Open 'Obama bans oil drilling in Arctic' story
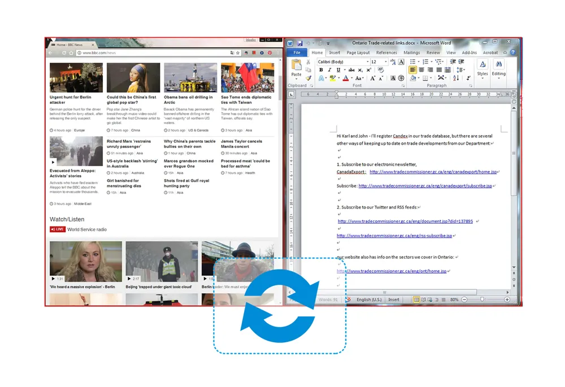The width and height of the screenshot is (565, 387). coord(189,100)
